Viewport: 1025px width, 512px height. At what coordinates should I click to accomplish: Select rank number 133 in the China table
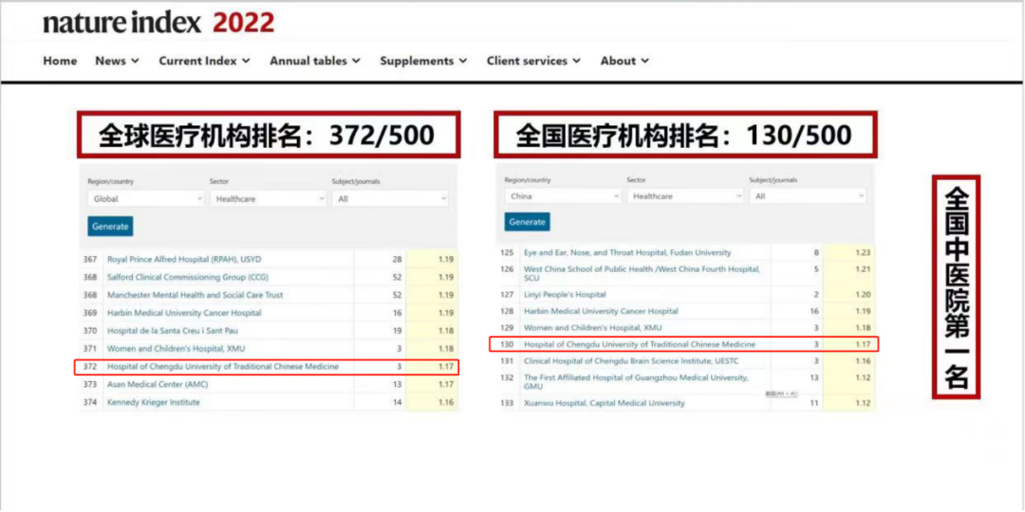[507, 403]
